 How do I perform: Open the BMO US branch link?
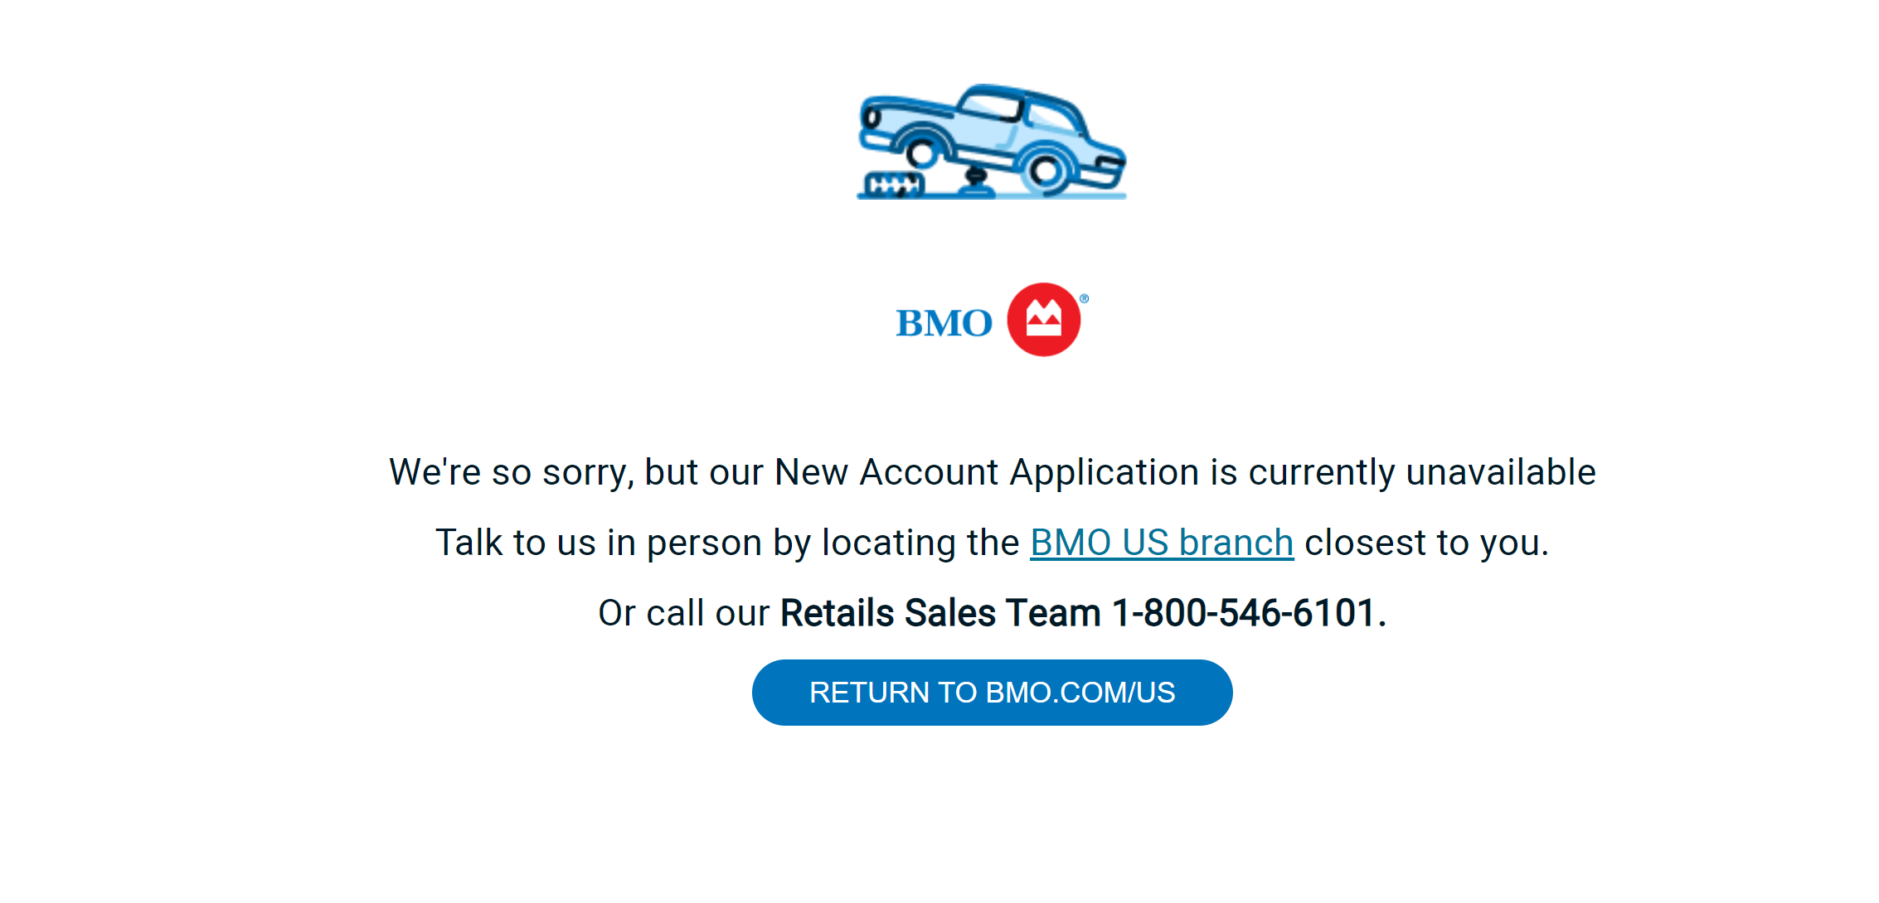pos(1162,543)
